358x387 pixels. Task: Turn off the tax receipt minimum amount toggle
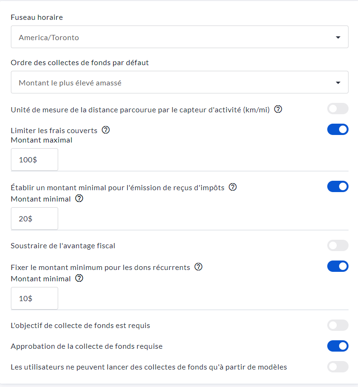[338, 187]
